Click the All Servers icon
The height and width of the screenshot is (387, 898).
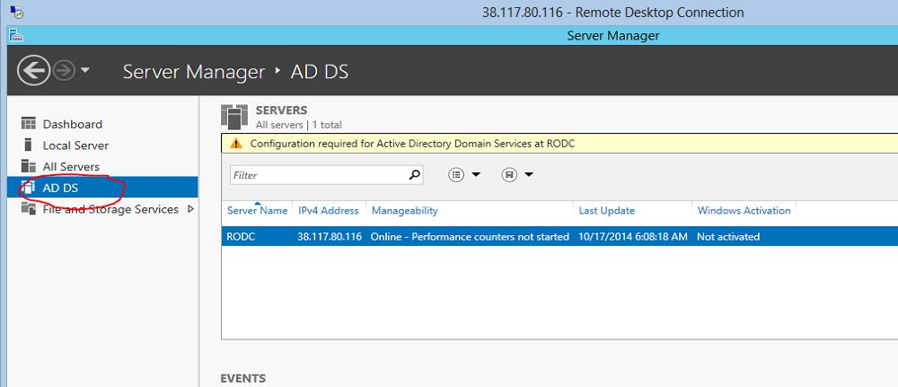[x=29, y=166]
